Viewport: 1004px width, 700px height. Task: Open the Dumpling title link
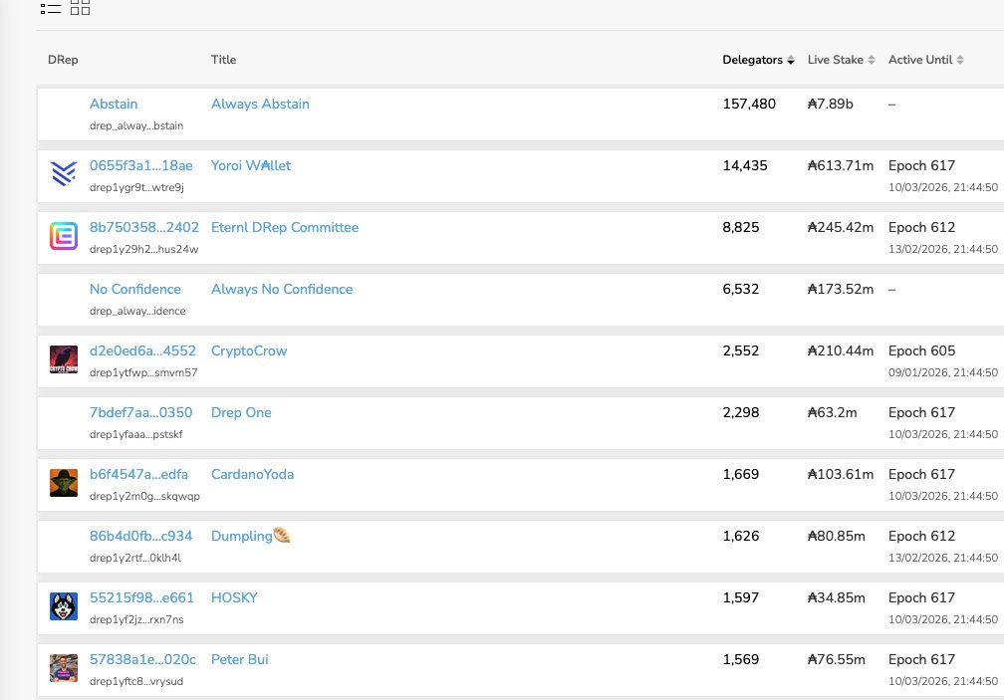(x=251, y=536)
